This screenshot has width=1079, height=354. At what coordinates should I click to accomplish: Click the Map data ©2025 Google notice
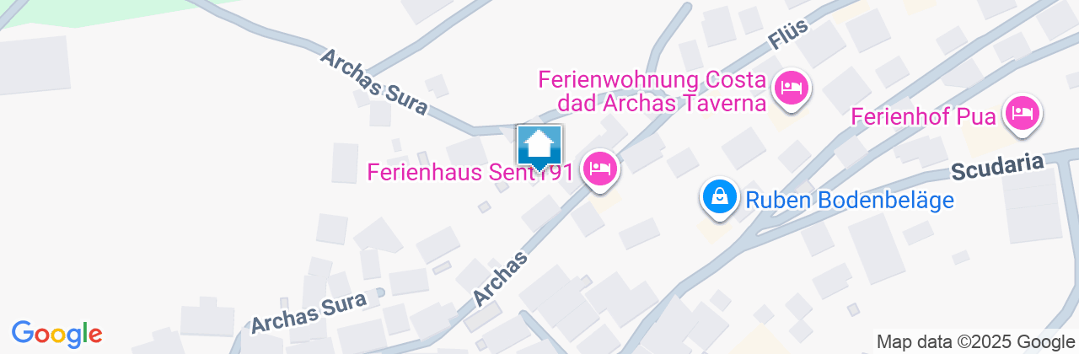[973, 342]
